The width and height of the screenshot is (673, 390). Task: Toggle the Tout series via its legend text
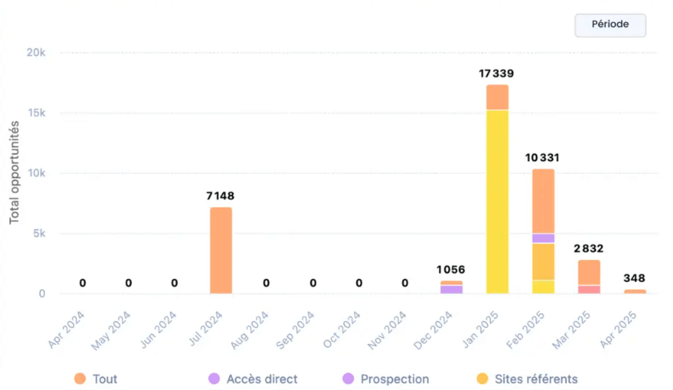coord(105,379)
